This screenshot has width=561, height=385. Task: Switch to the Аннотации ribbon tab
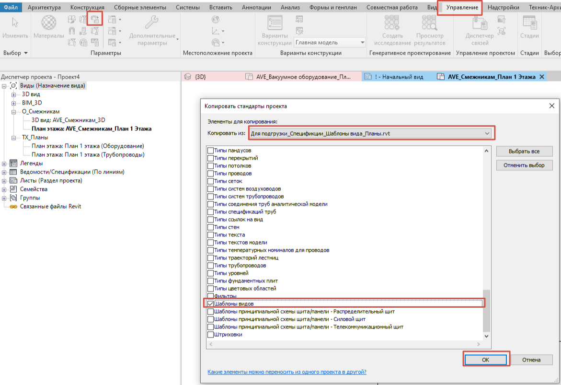pos(257,8)
